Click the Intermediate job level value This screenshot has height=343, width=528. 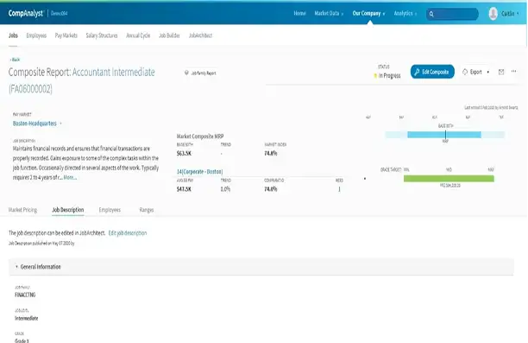click(26, 318)
